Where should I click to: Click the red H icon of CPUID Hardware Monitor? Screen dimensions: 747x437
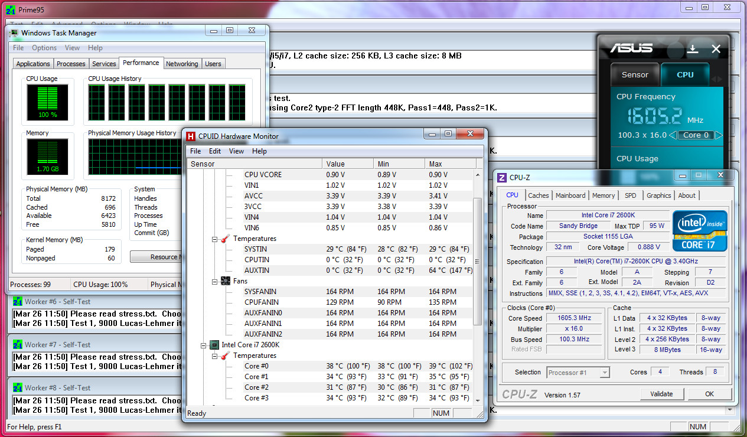pyautogui.click(x=191, y=136)
